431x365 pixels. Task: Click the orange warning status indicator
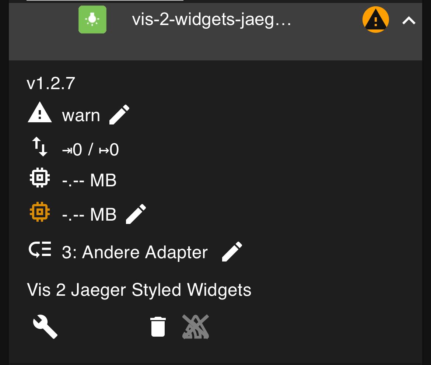coord(376,20)
